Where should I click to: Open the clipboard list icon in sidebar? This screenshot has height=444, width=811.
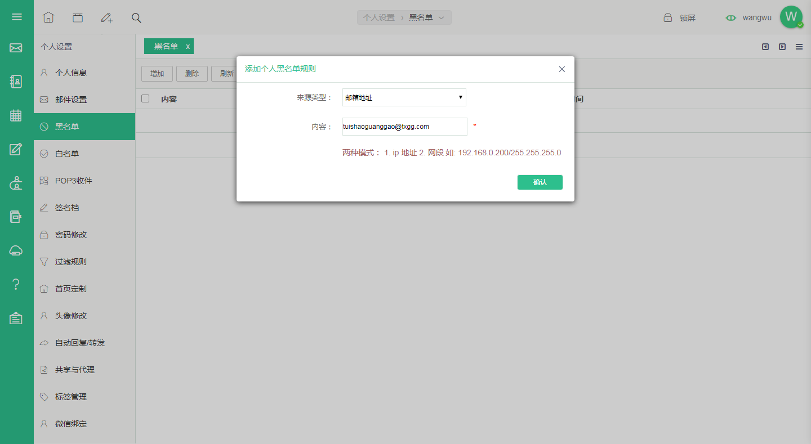16,318
